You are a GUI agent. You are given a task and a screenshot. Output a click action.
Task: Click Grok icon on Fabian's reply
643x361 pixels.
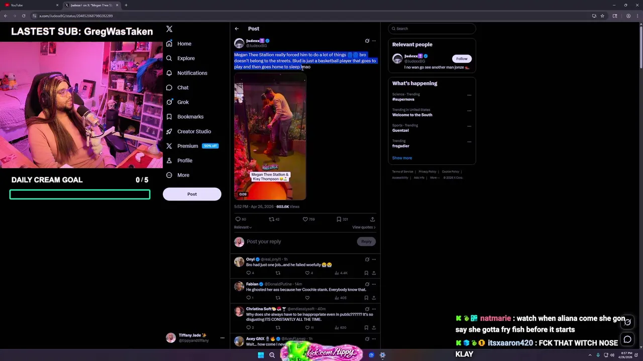pyautogui.click(x=367, y=284)
